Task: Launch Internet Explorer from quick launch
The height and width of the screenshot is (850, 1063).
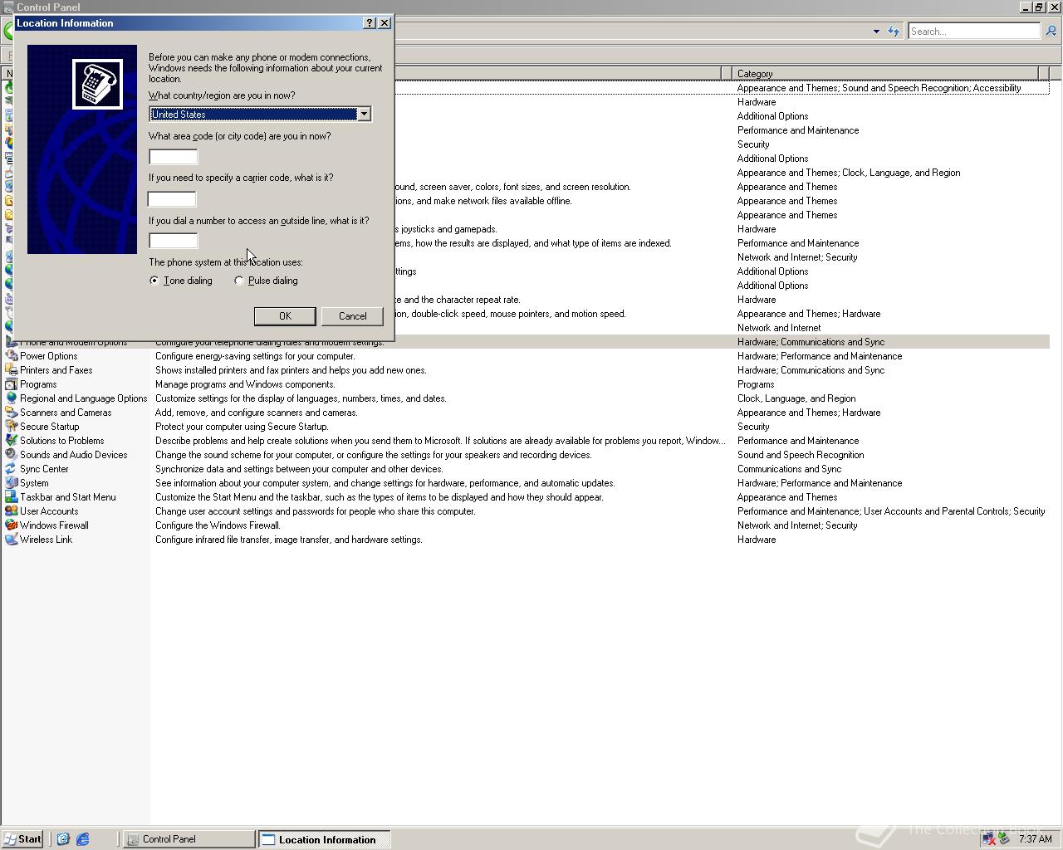Action: click(x=82, y=839)
